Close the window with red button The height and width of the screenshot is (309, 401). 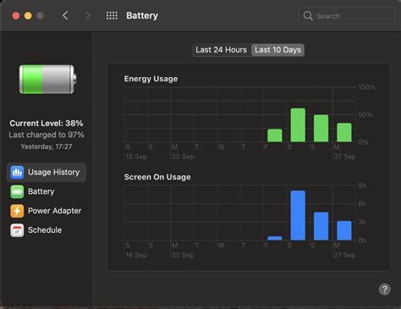pyautogui.click(x=16, y=16)
